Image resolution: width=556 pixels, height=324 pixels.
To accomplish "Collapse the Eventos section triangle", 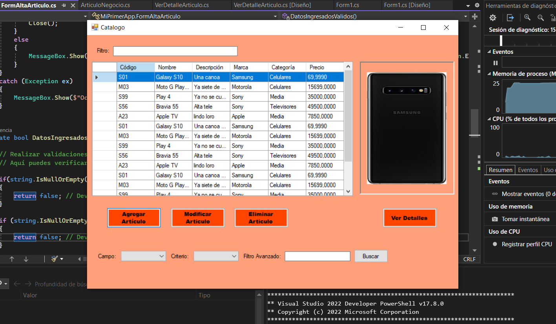I will click(489, 52).
